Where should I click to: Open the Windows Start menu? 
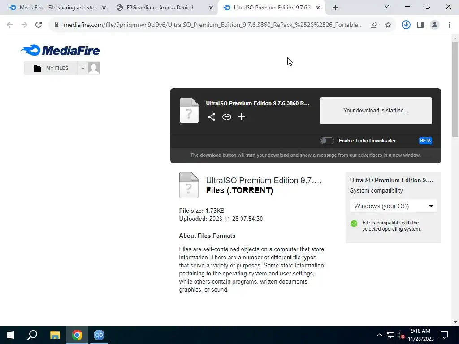click(x=11, y=335)
